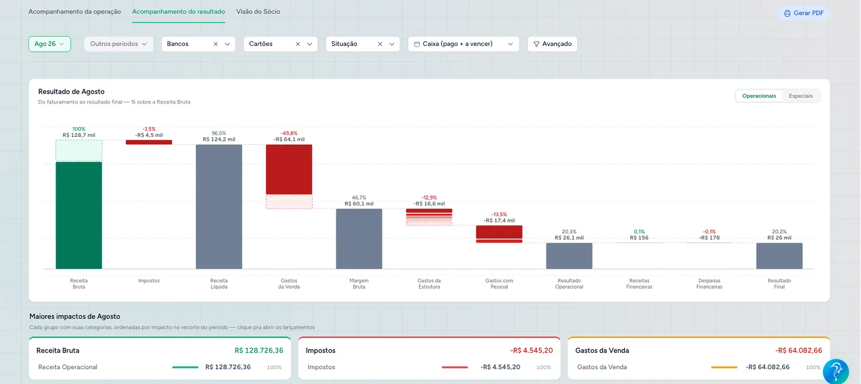Screen dimensions: 861x384
Task: Click the red Gastos da Venda bar
Action: [x=289, y=170]
